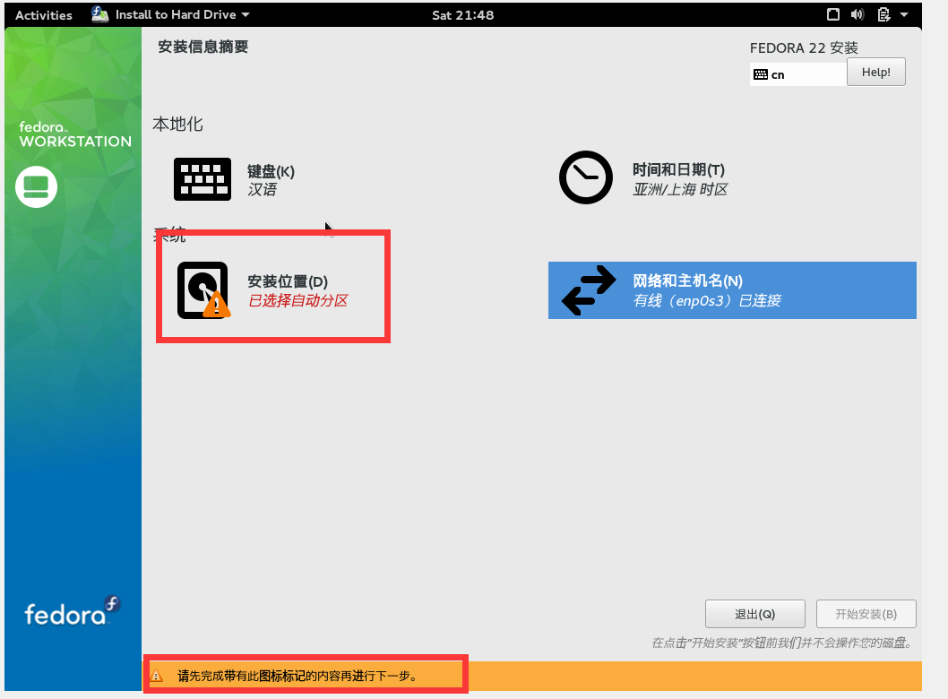Click the Help! button
This screenshot has height=699, width=948.
[875, 72]
